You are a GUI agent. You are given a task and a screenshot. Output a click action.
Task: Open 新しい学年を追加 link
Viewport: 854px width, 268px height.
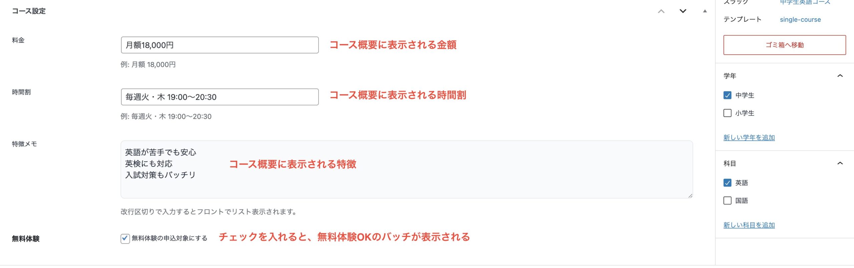click(x=749, y=138)
